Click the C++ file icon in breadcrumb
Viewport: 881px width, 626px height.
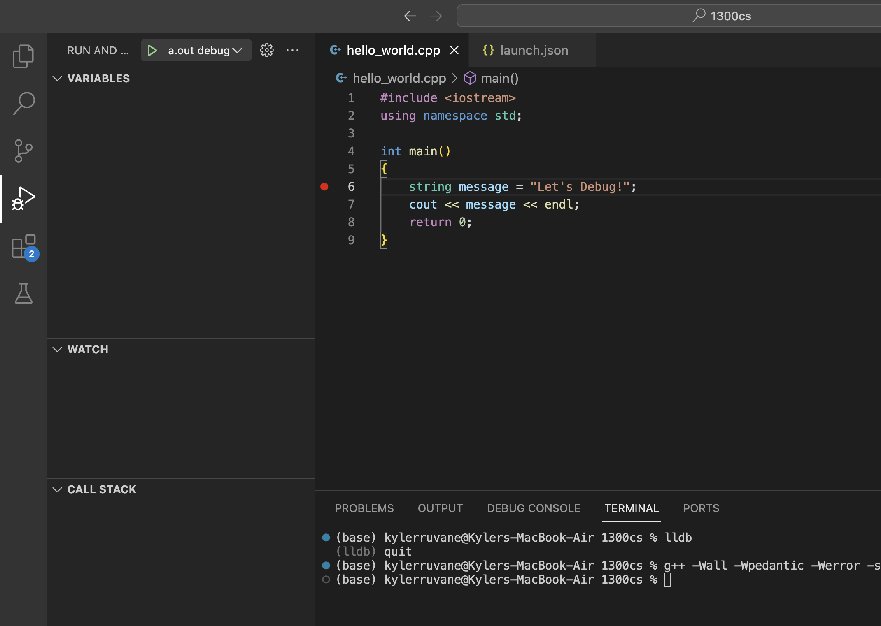(341, 78)
